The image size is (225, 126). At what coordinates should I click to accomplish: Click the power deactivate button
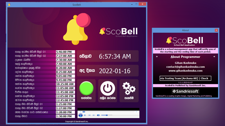(107, 88)
